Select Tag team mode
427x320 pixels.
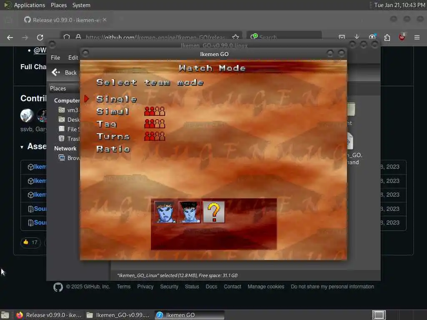pos(107,124)
